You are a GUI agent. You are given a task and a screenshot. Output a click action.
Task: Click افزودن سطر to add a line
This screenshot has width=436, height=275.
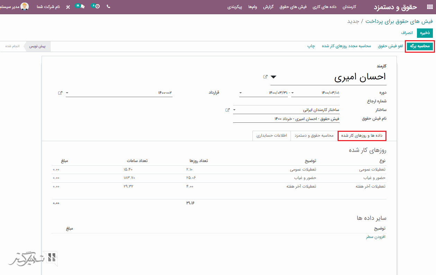(376, 237)
